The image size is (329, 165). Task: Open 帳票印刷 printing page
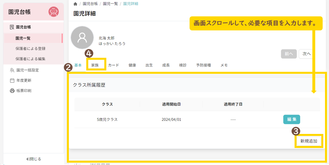pyautogui.click(x=24, y=91)
